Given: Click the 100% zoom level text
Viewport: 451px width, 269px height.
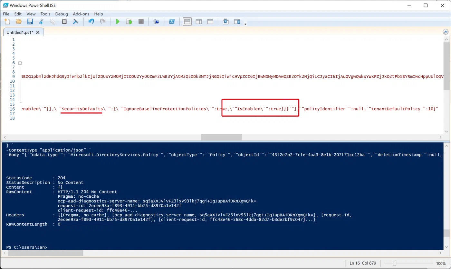Looking at the screenshot, I should point(441,263).
